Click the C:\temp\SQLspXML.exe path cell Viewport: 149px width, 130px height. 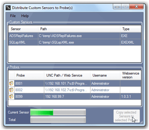79,42
